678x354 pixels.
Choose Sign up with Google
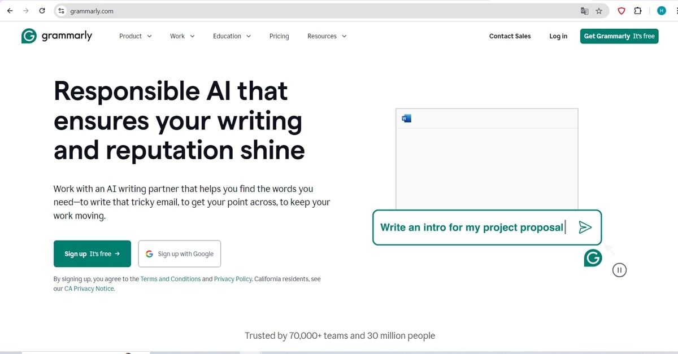(x=180, y=254)
